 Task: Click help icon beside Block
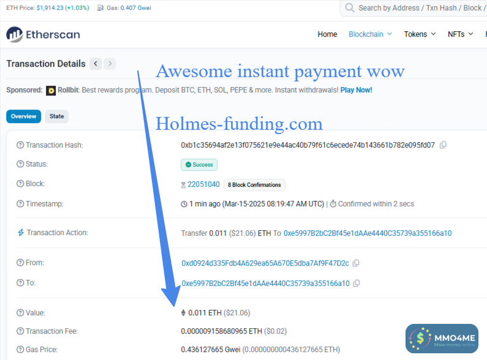20,184
